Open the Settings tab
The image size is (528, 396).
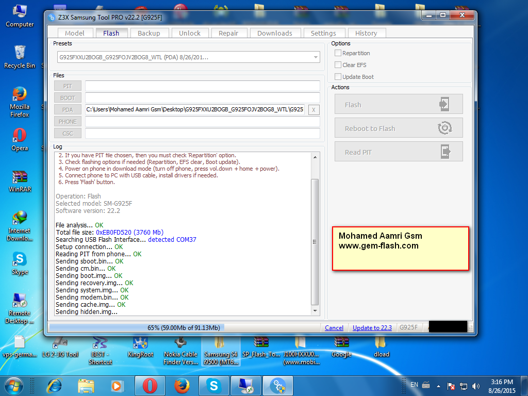point(323,33)
